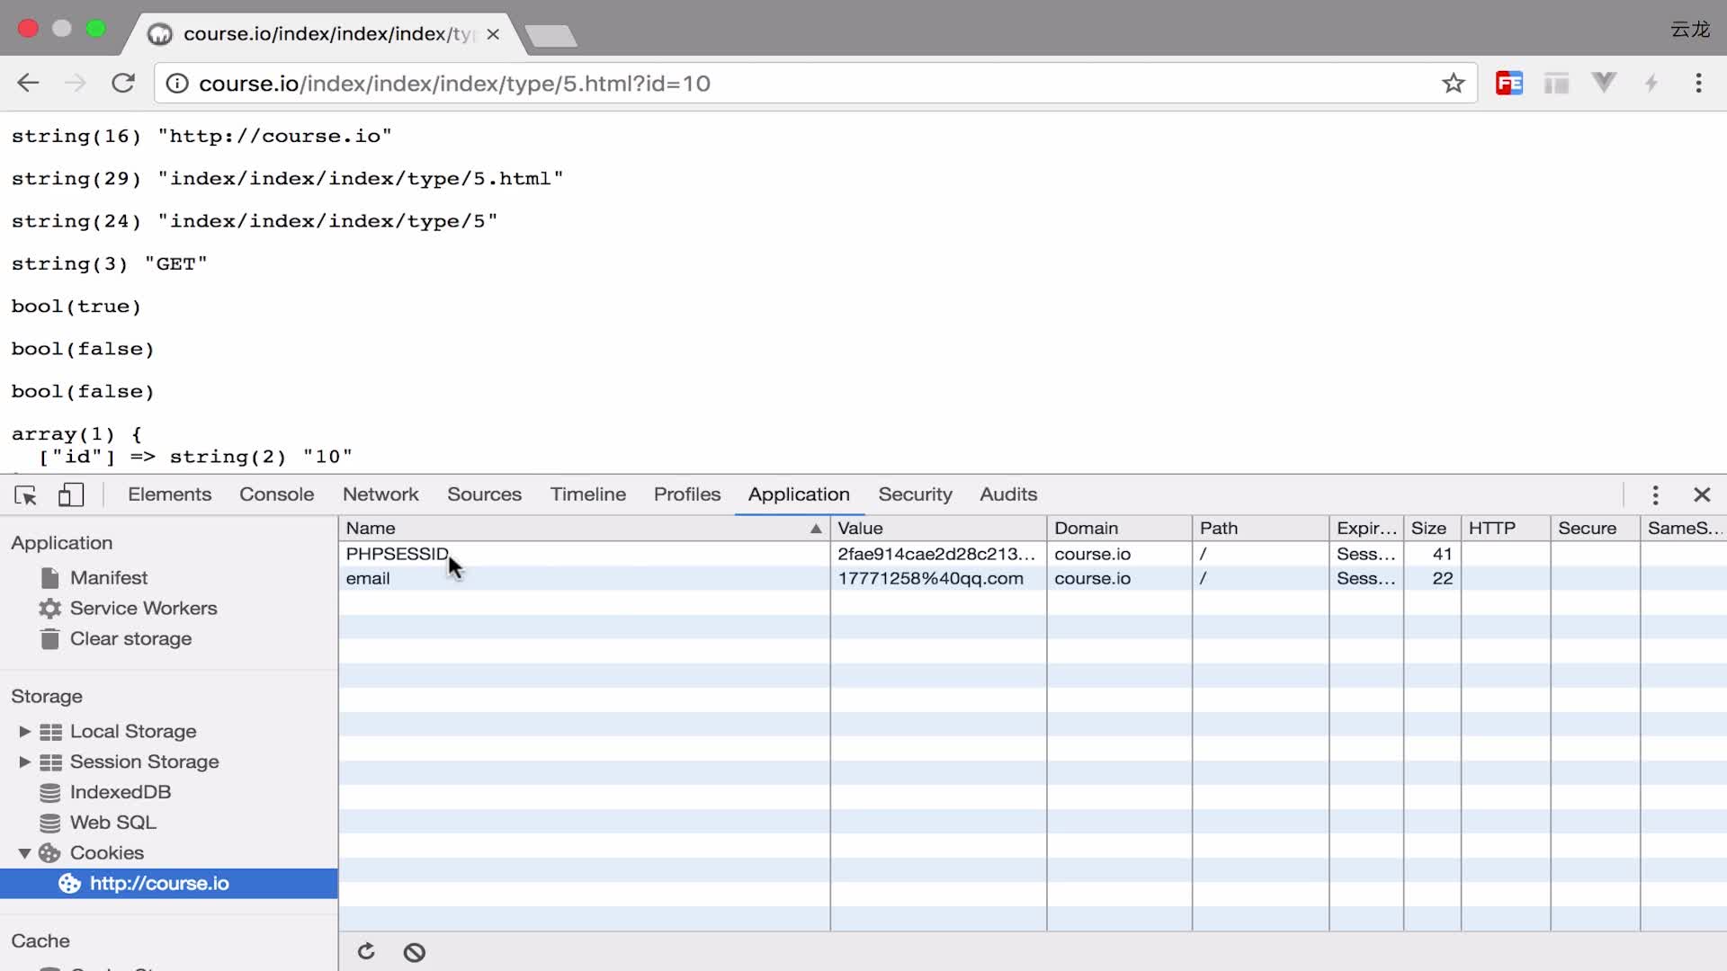Sort cookies by the Name column header

tap(584, 529)
